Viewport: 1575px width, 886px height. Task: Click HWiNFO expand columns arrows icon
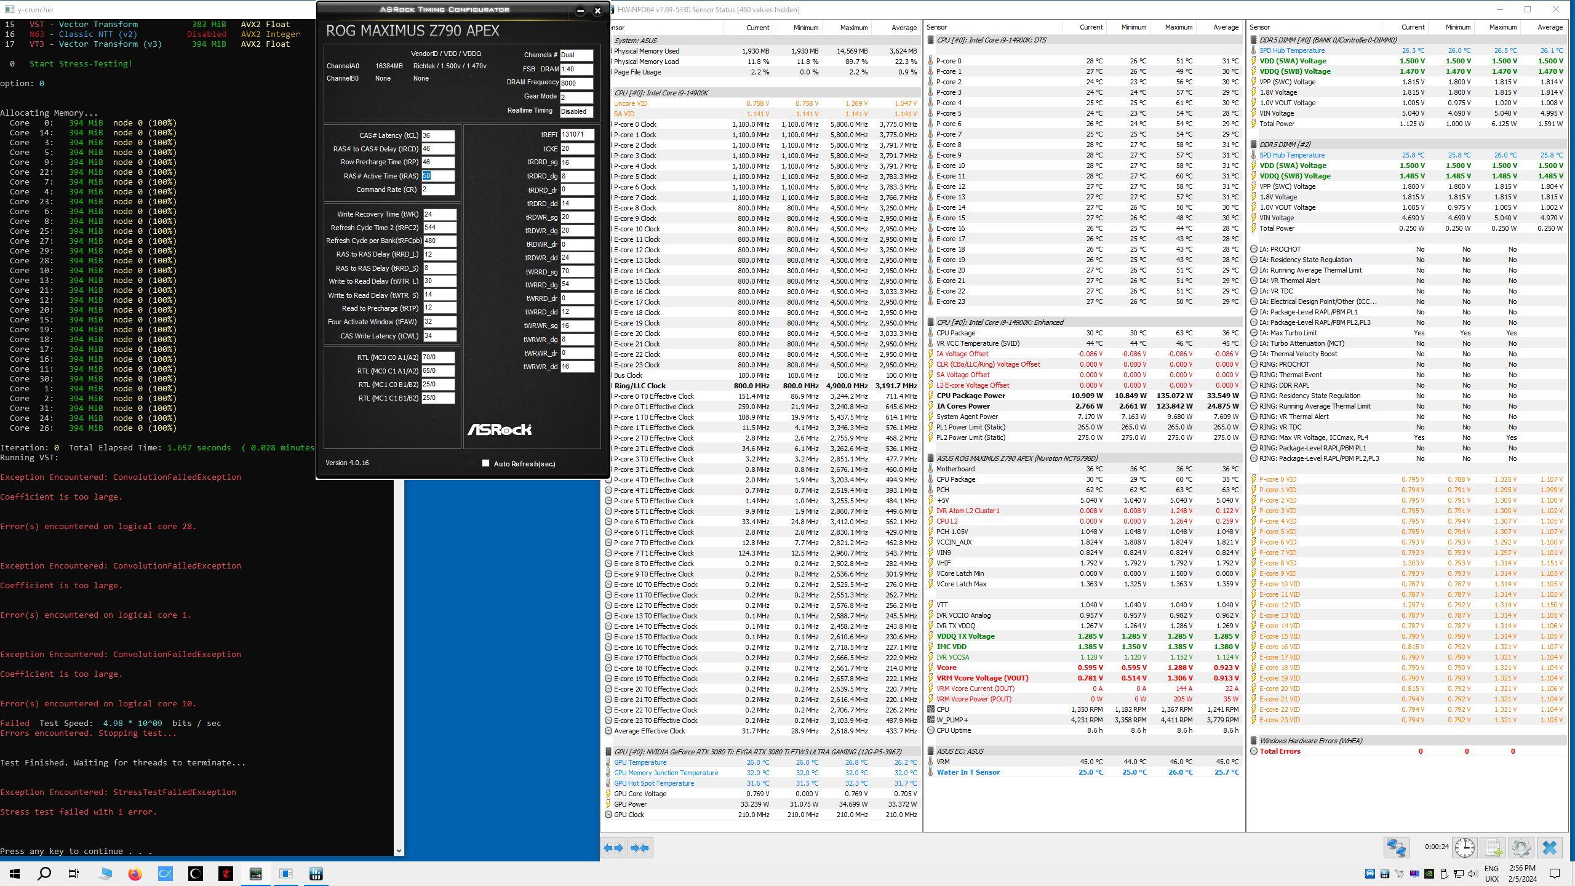(614, 848)
